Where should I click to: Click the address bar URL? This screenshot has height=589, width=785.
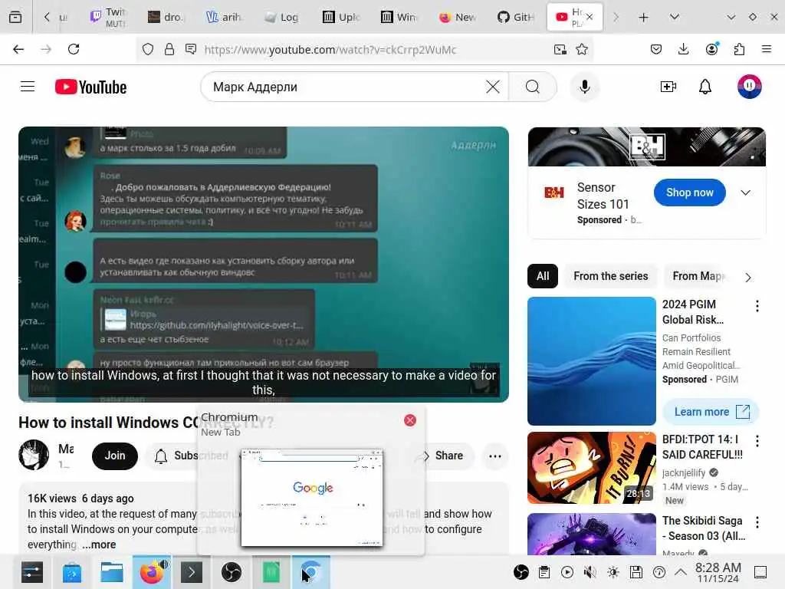pyautogui.click(x=330, y=50)
